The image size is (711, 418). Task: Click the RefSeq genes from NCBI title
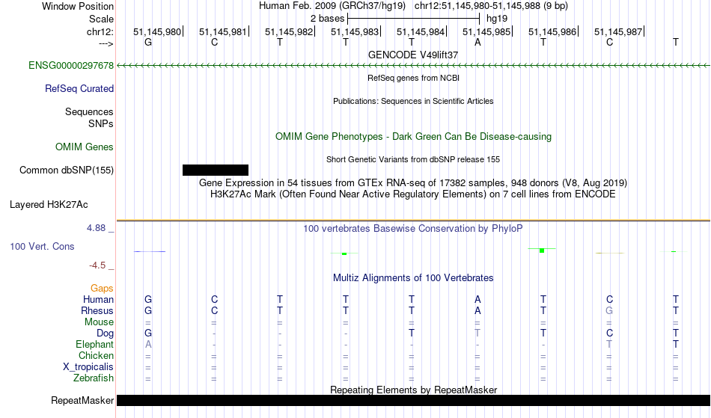414,78
